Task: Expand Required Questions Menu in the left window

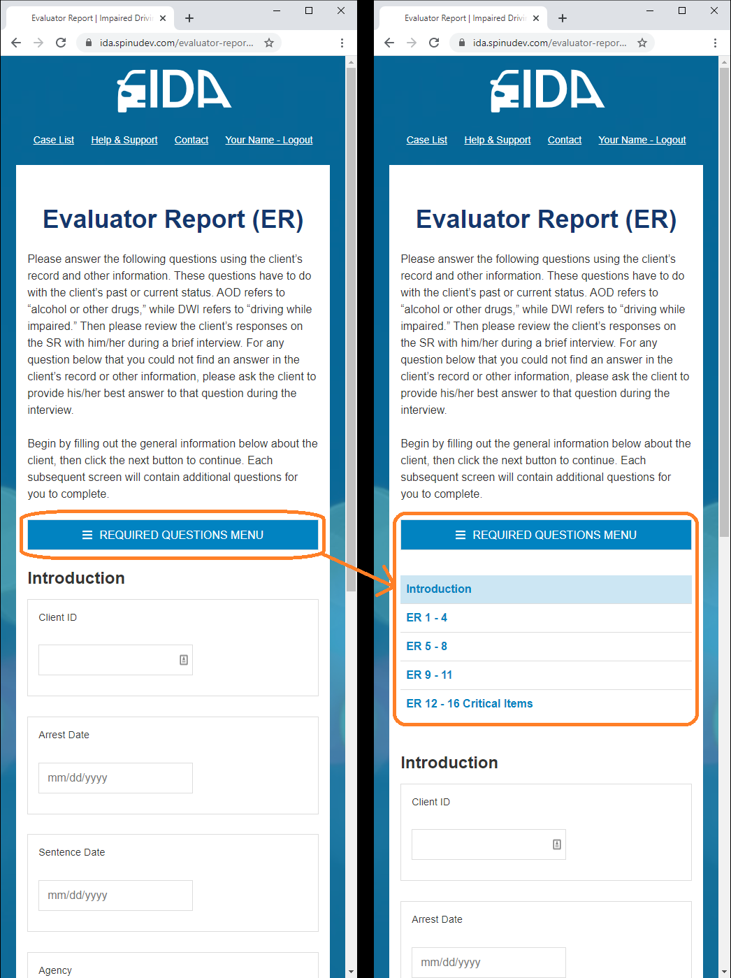Action: coord(173,535)
